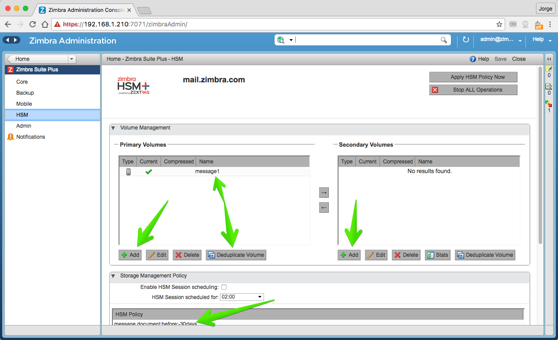Select the message1 primary volume row
Screen dimensions: 558x340
[x=214, y=171]
